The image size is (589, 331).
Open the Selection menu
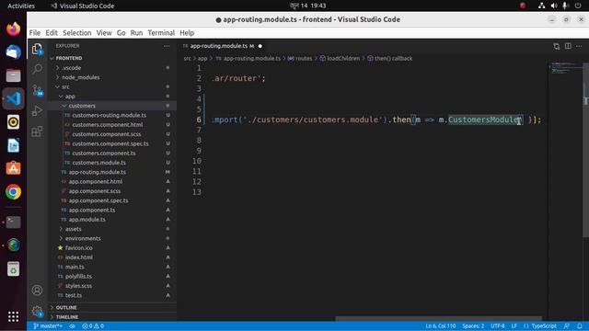pyautogui.click(x=77, y=33)
